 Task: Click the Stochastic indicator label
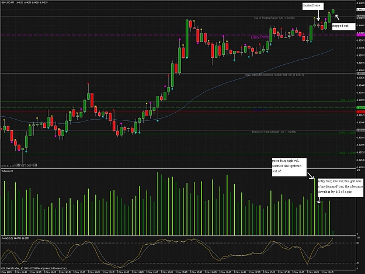[x=15, y=238]
